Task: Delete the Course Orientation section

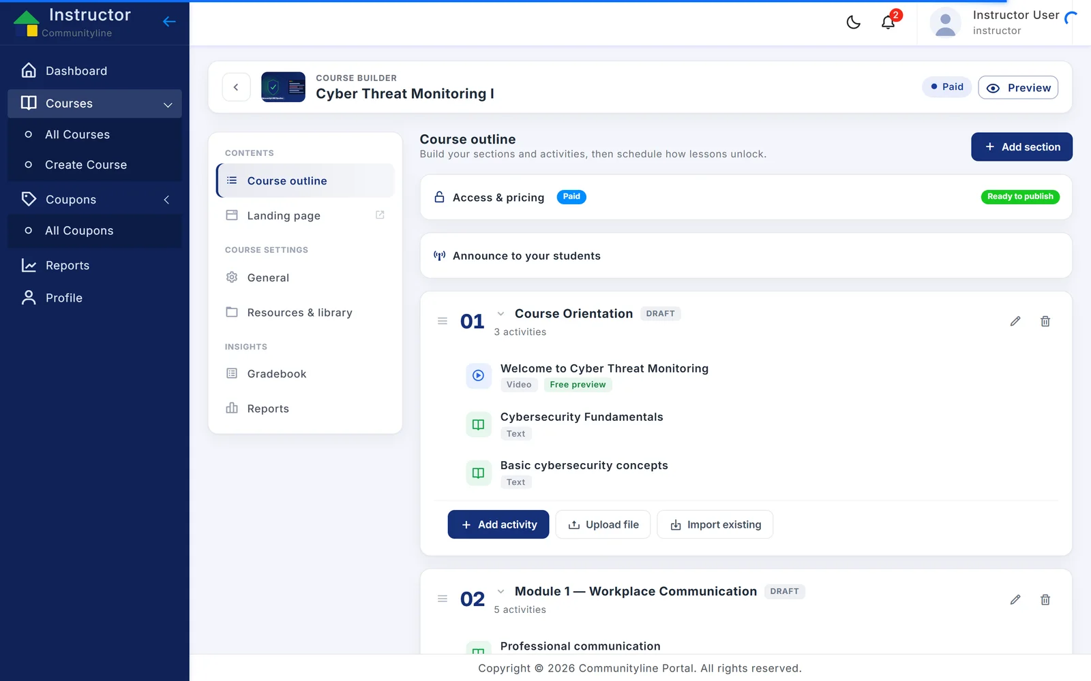Action: [1045, 321]
